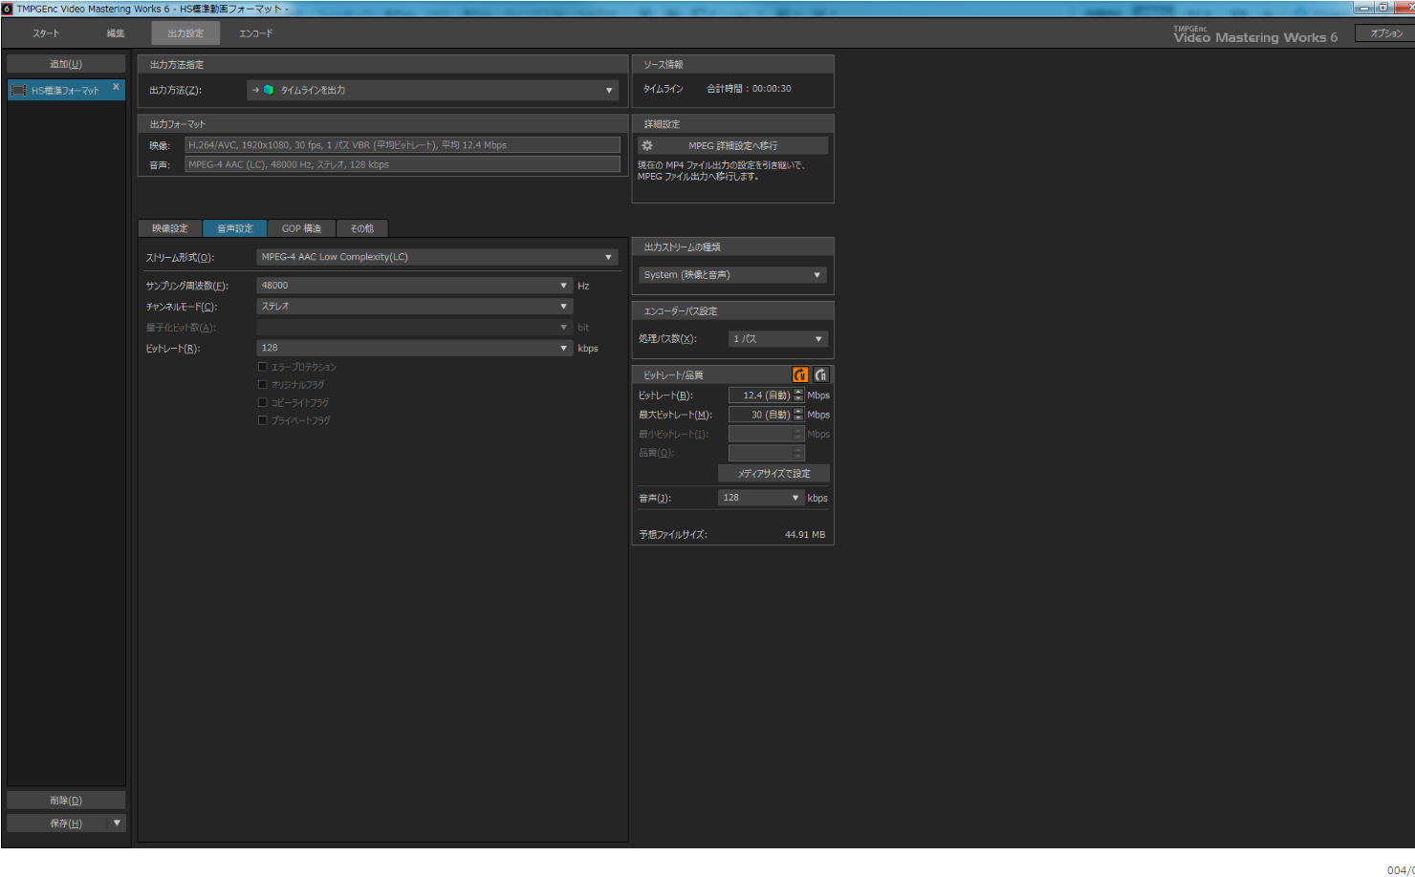This screenshot has width=1415, height=877.
Task: Toggle video auto bitrate (orange V icon)
Action: [x=800, y=374]
